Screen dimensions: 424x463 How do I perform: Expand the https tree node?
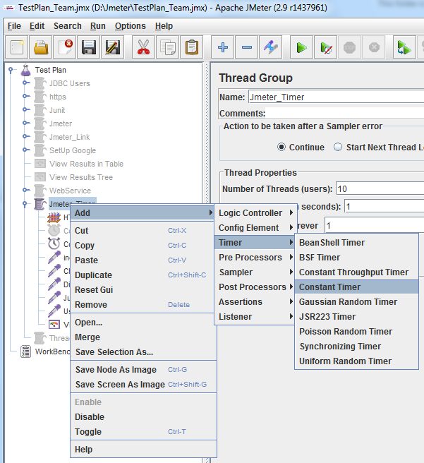[25, 96]
